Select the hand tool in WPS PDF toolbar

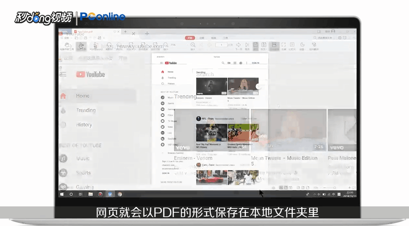[67, 46]
